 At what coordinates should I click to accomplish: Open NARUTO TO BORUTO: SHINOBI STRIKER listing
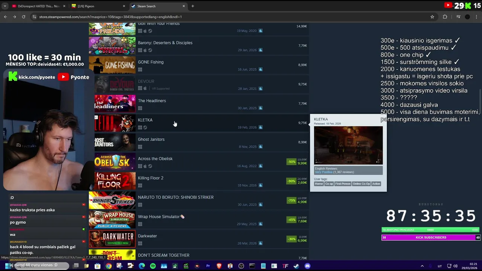pos(198,200)
